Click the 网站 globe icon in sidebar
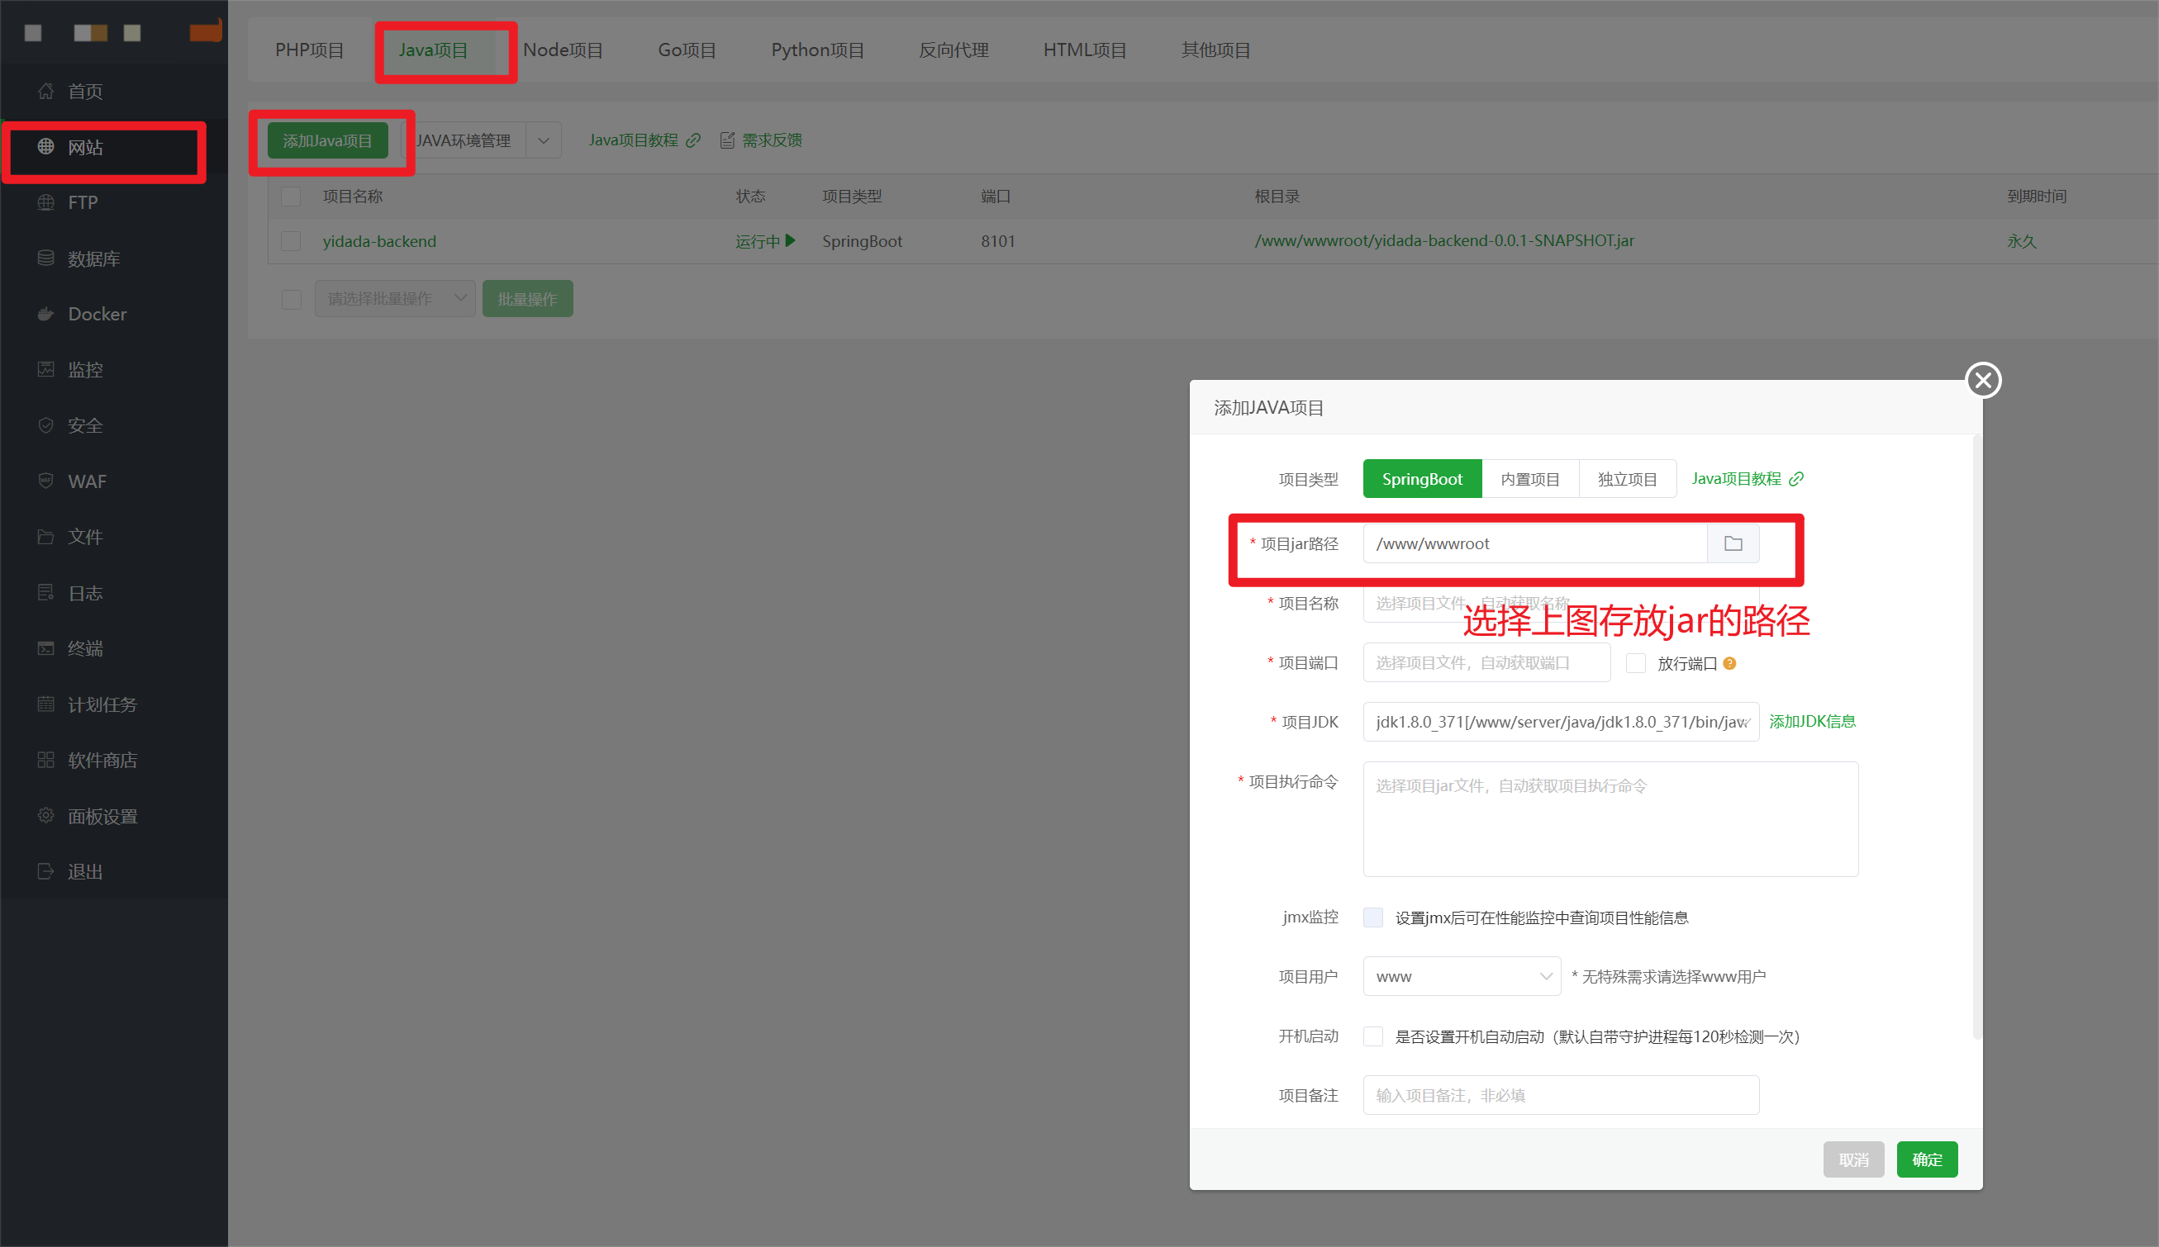 [x=46, y=146]
